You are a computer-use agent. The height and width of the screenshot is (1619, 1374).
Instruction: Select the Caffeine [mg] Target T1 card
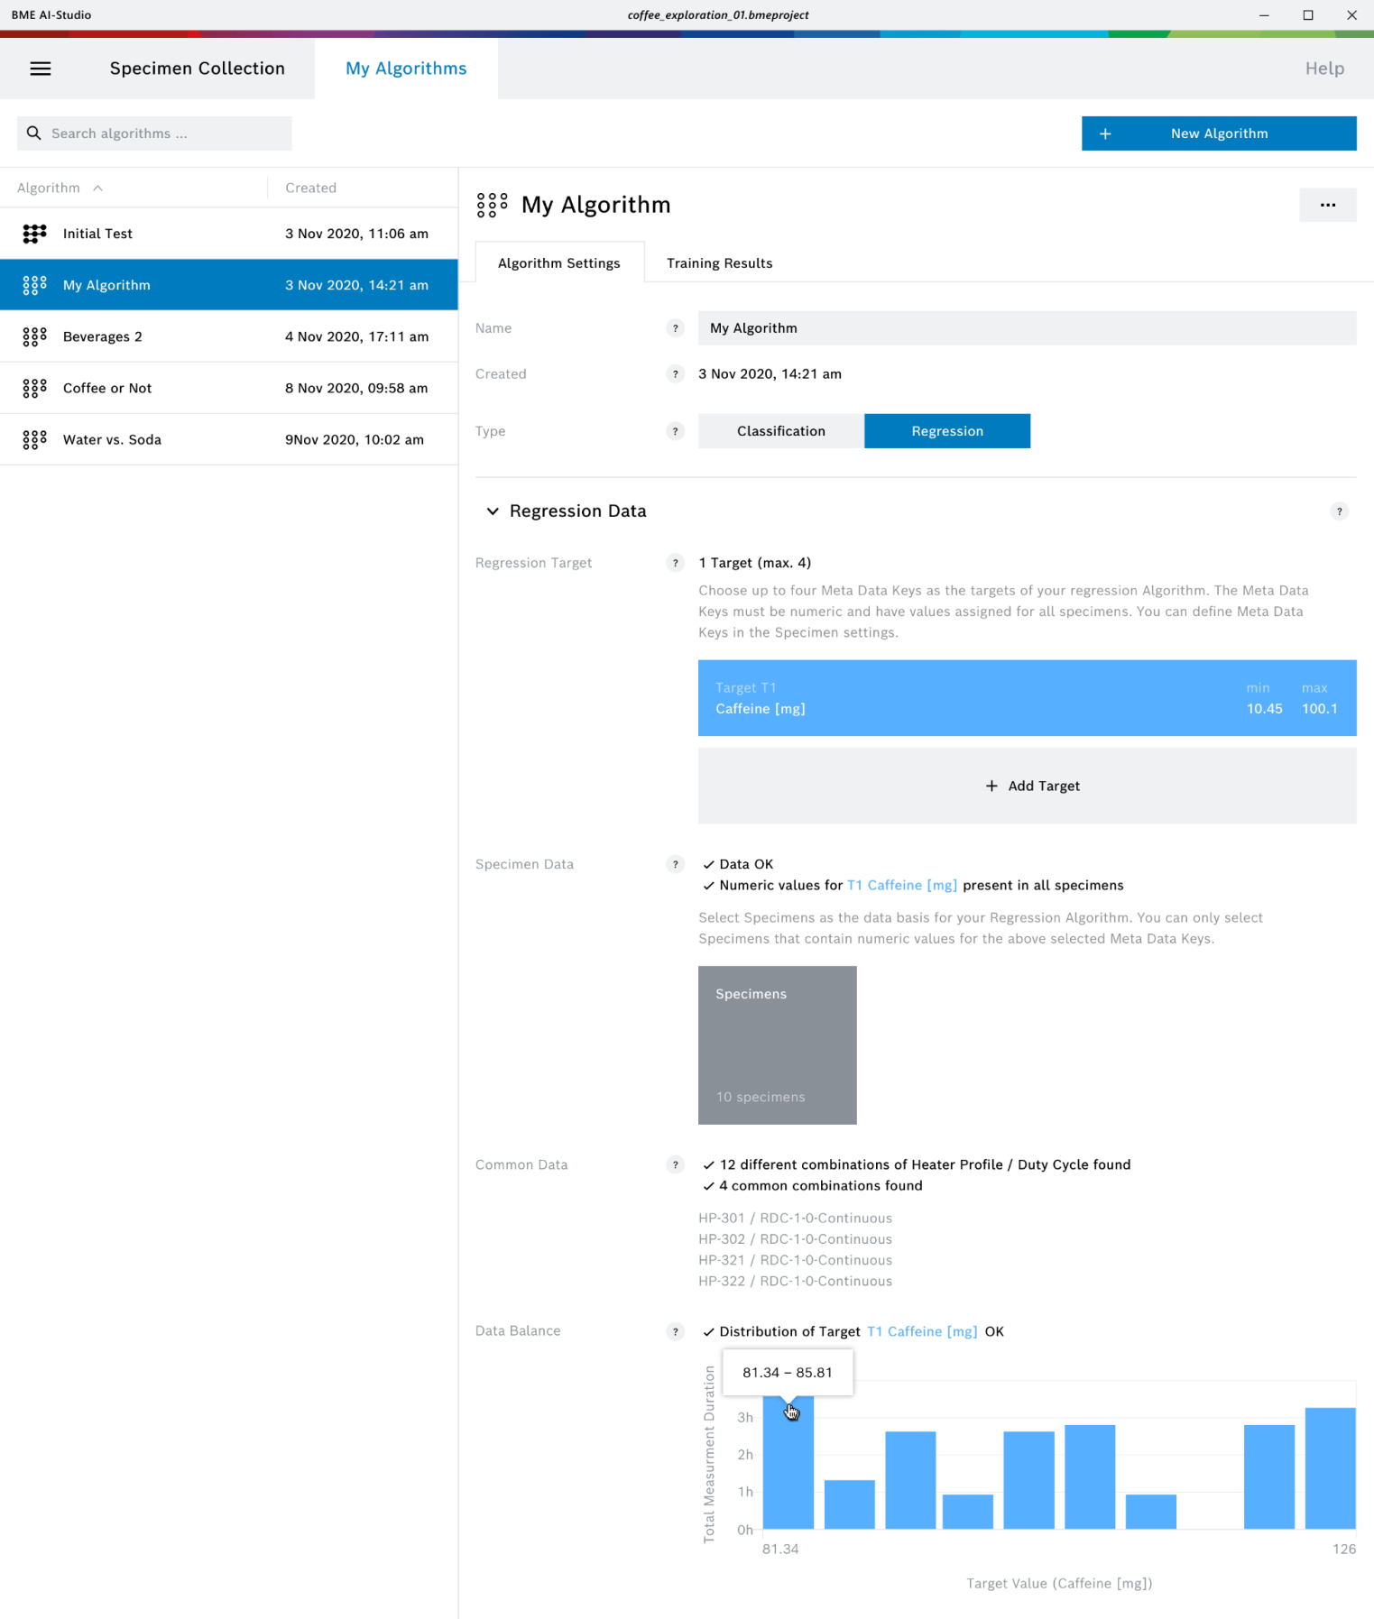click(x=1027, y=698)
